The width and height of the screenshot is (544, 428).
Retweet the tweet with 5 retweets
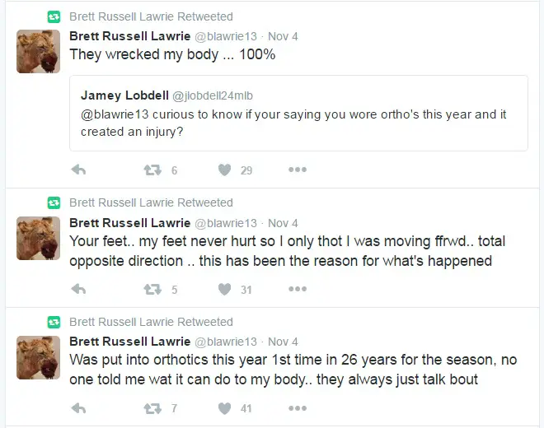[152, 289]
